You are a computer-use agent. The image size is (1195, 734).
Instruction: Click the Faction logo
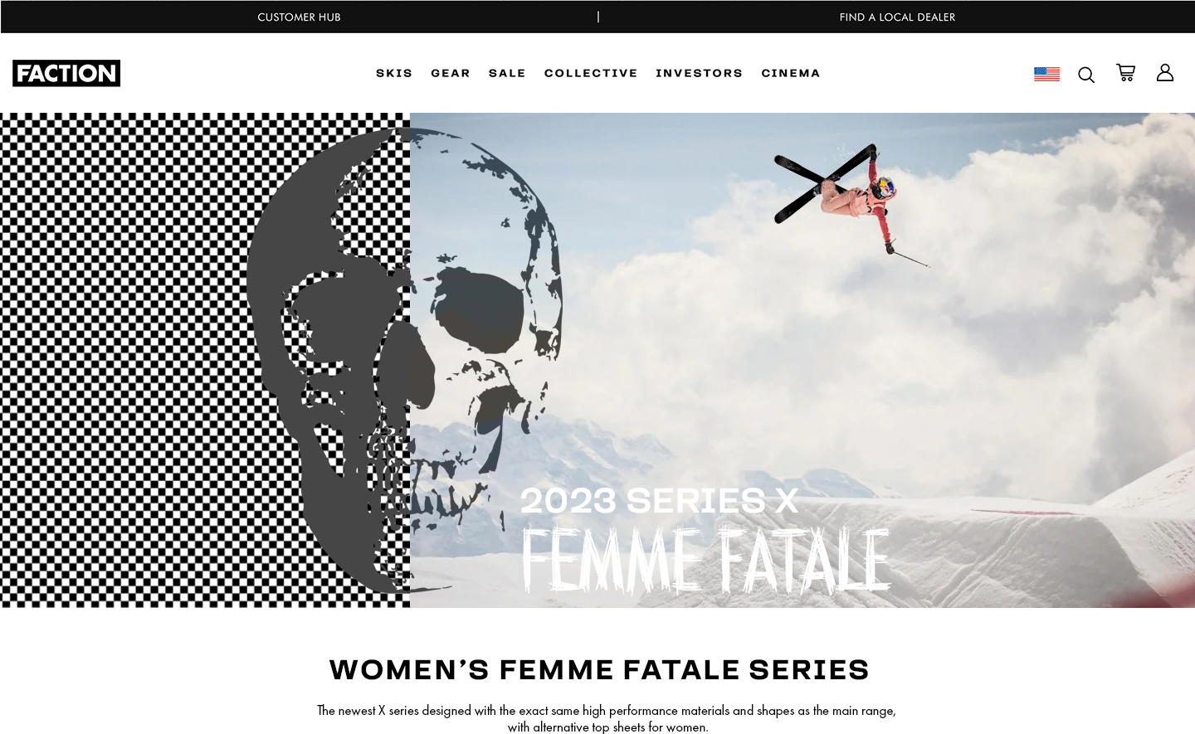[x=66, y=73]
